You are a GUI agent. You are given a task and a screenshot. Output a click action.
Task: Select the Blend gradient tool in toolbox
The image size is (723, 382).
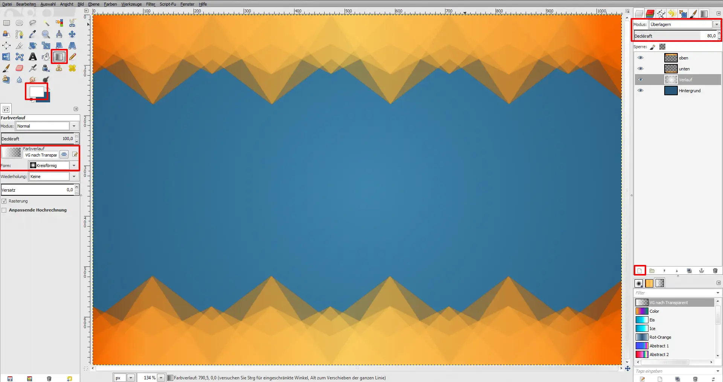59,57
